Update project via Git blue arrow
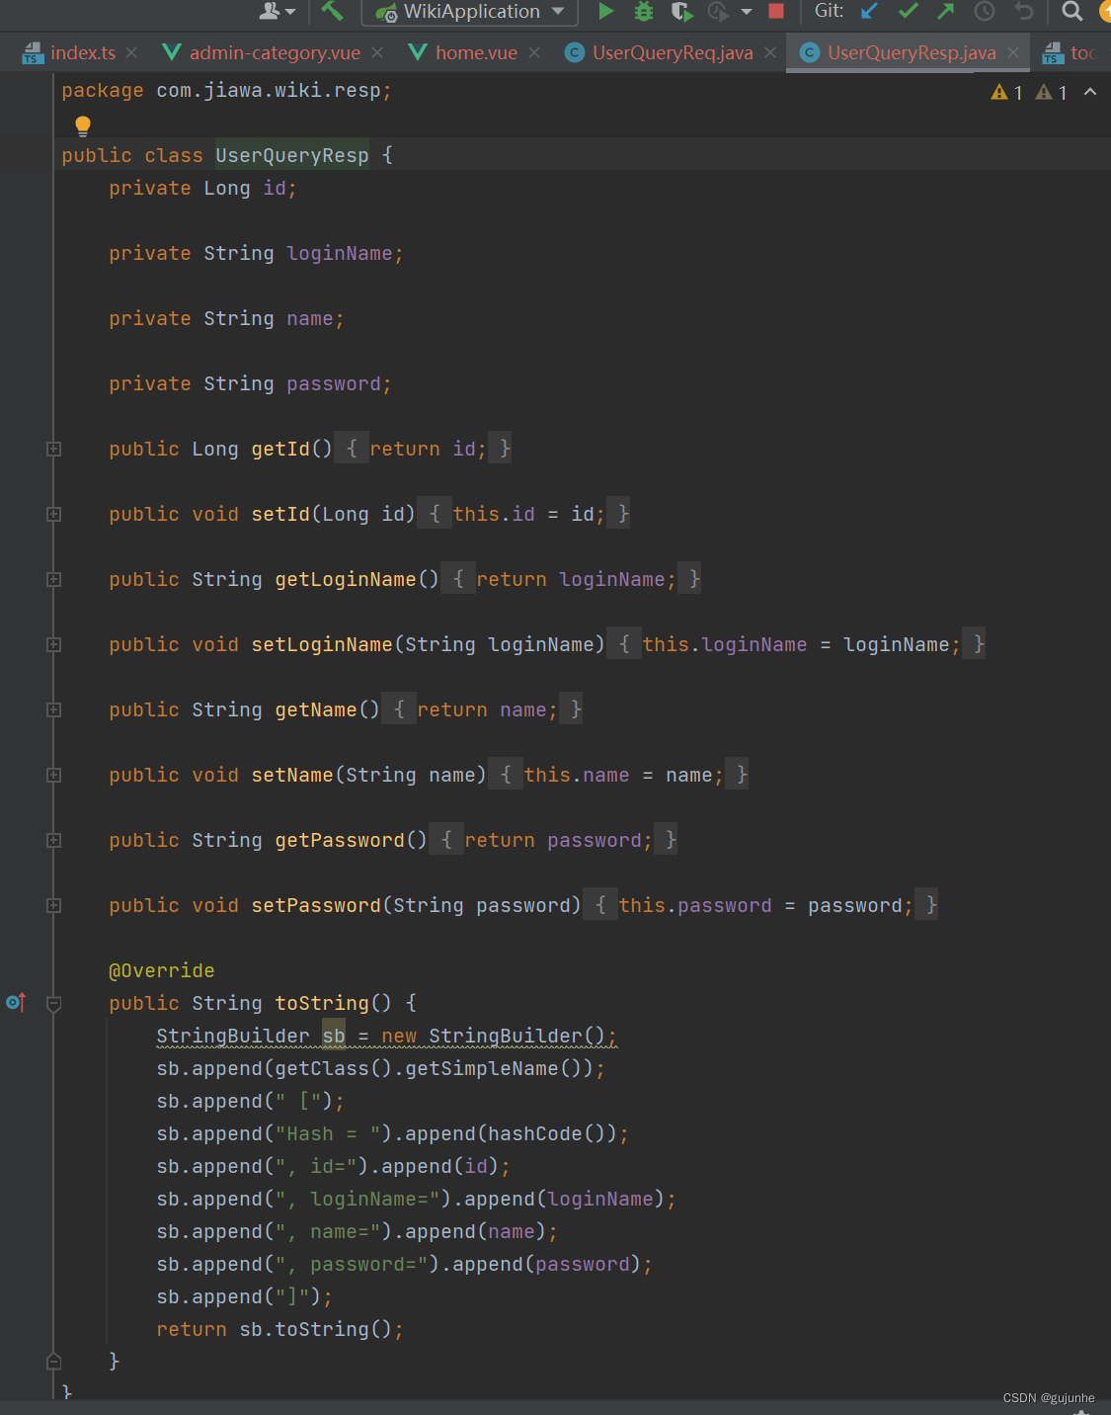1111x1415 pixels. coord(869,11)
